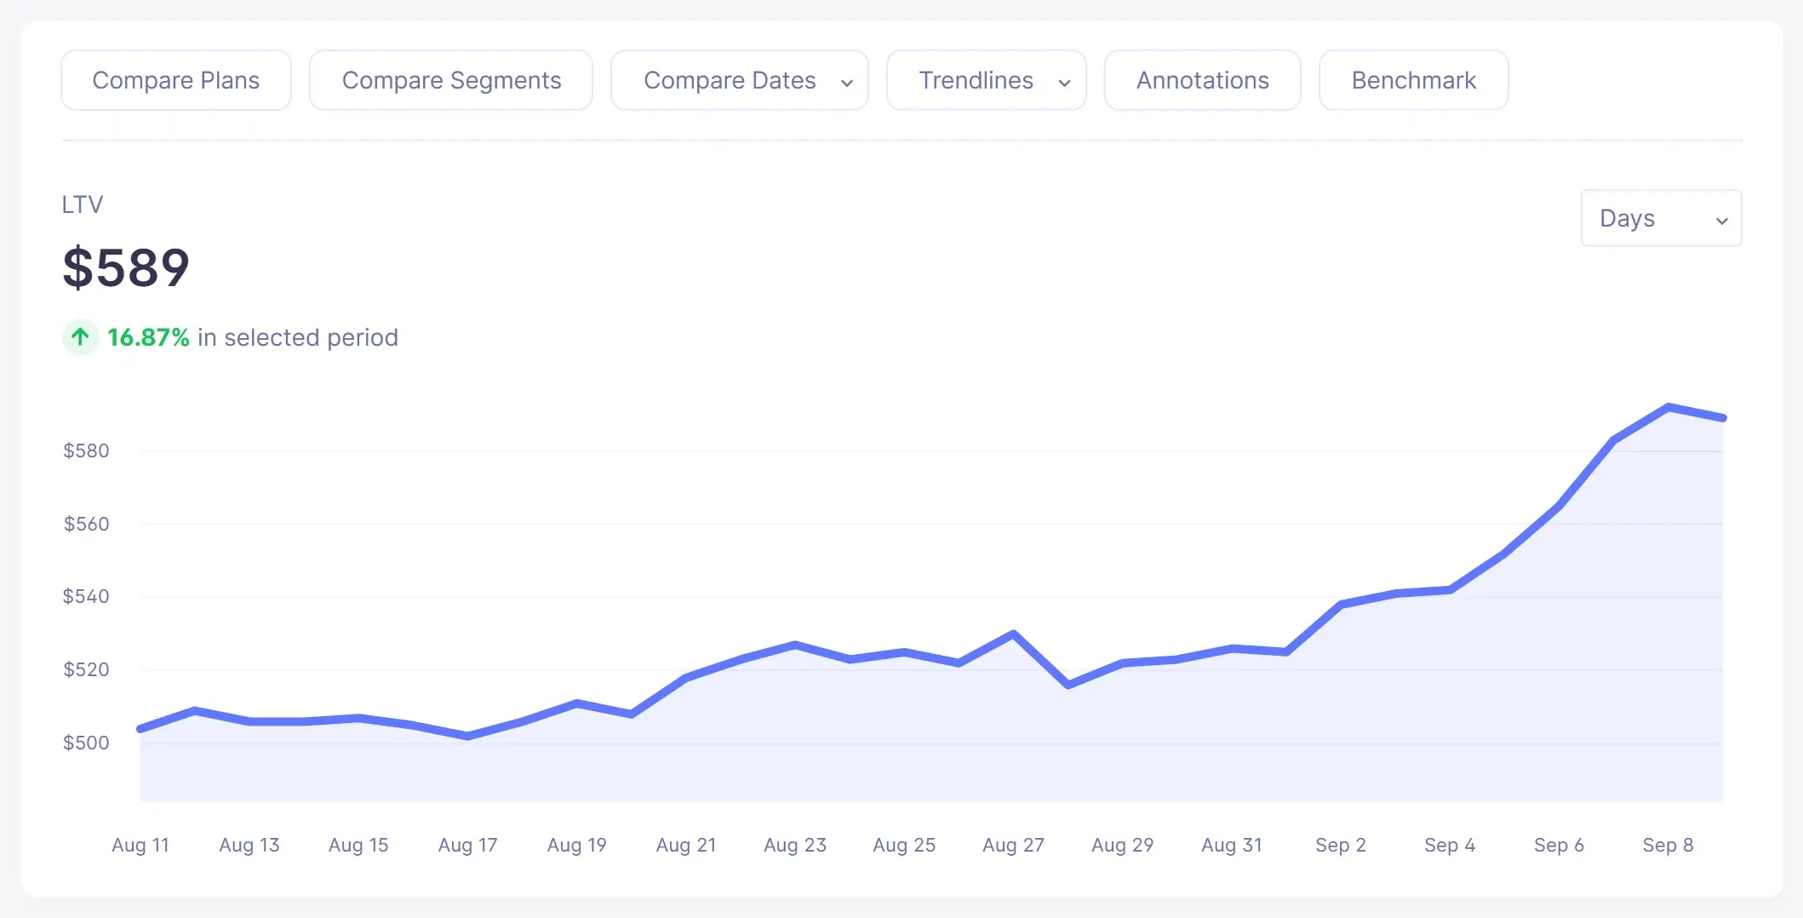This screenshot has height=918, width=1803.
Task: Open the Compare Plans option
Action: (x=176, y=80)
